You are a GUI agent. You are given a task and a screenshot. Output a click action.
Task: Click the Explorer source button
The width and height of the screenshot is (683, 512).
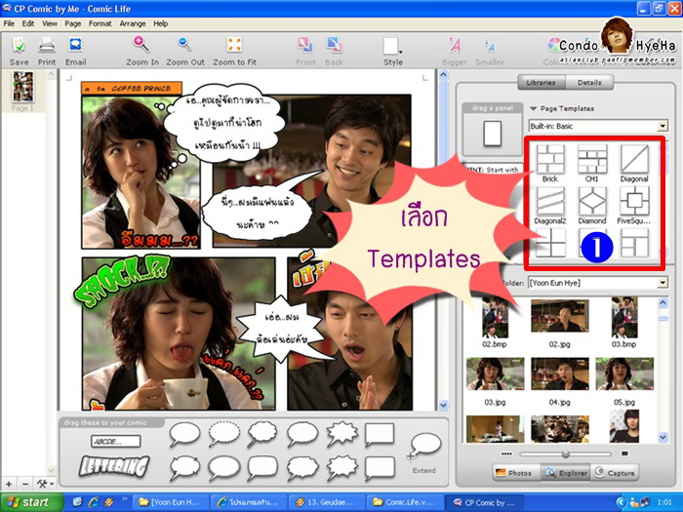pos(565,473)
